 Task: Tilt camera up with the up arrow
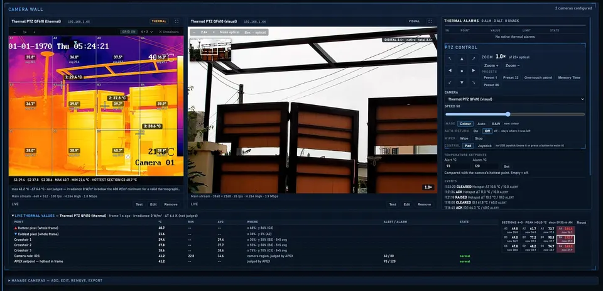point(462,59)
